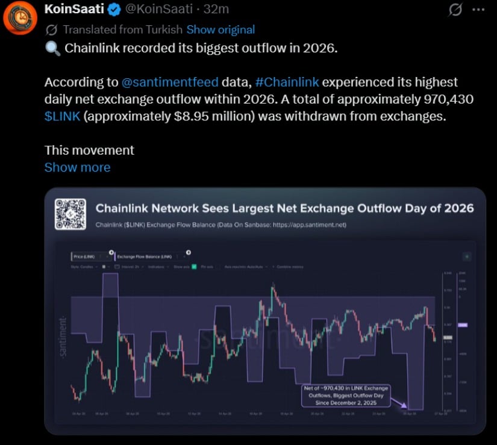
Task: Expand the Indicators dropdown
Action: (x=158, y=267)
